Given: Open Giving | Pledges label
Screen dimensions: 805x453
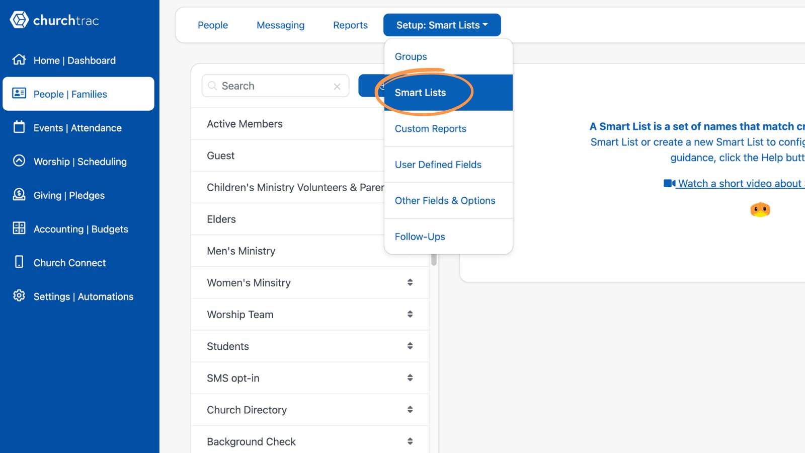Looking at the screenshot, I should click(x=69, y=195).
